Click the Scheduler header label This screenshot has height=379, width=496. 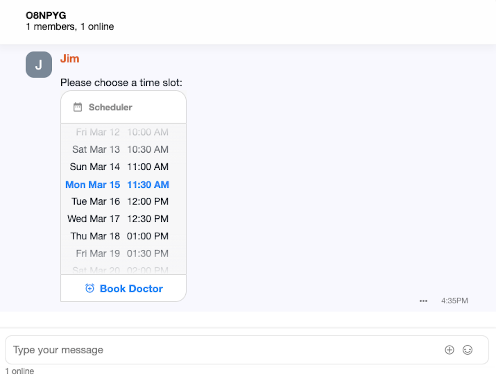point(110,107)
